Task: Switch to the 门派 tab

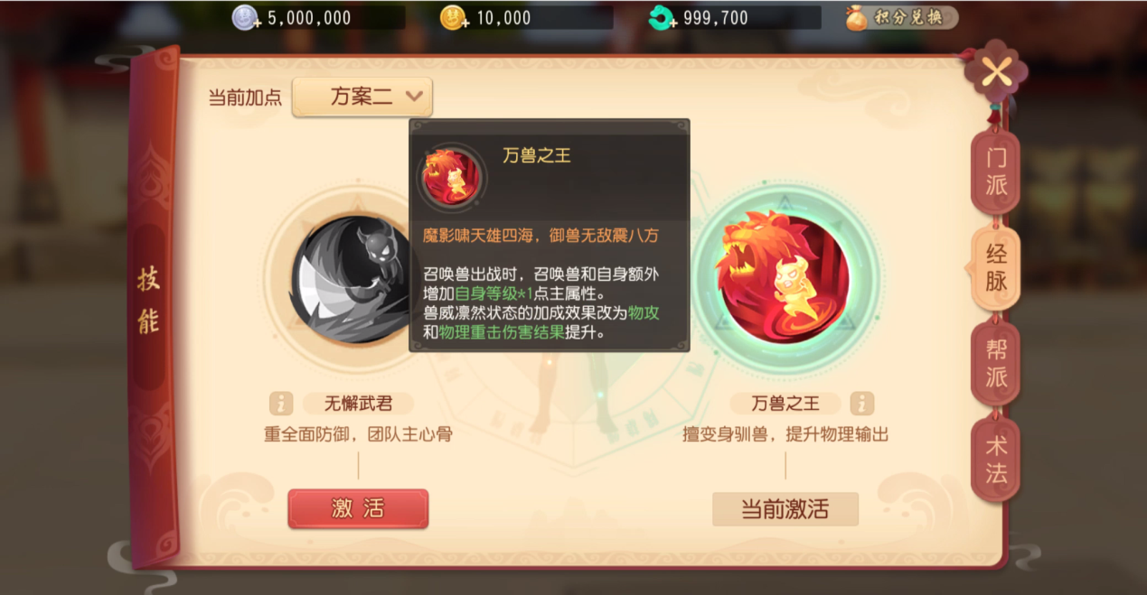Action: 996,172
